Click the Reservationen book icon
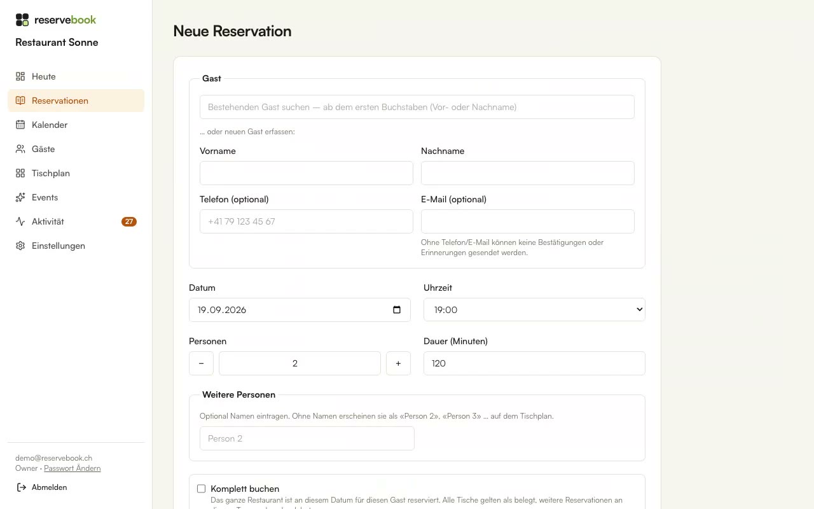The width and height of the screenshot is (814, 509). click(x=20, y=101)
